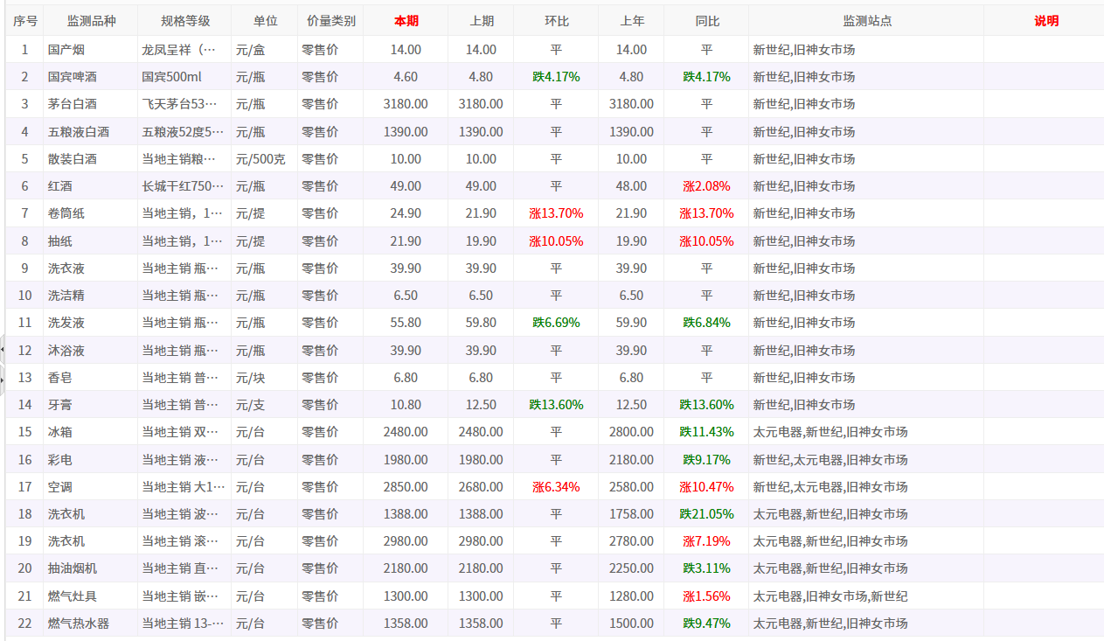
Task: Select the 红酒 product cell
Action: click(x=91, y=186)
